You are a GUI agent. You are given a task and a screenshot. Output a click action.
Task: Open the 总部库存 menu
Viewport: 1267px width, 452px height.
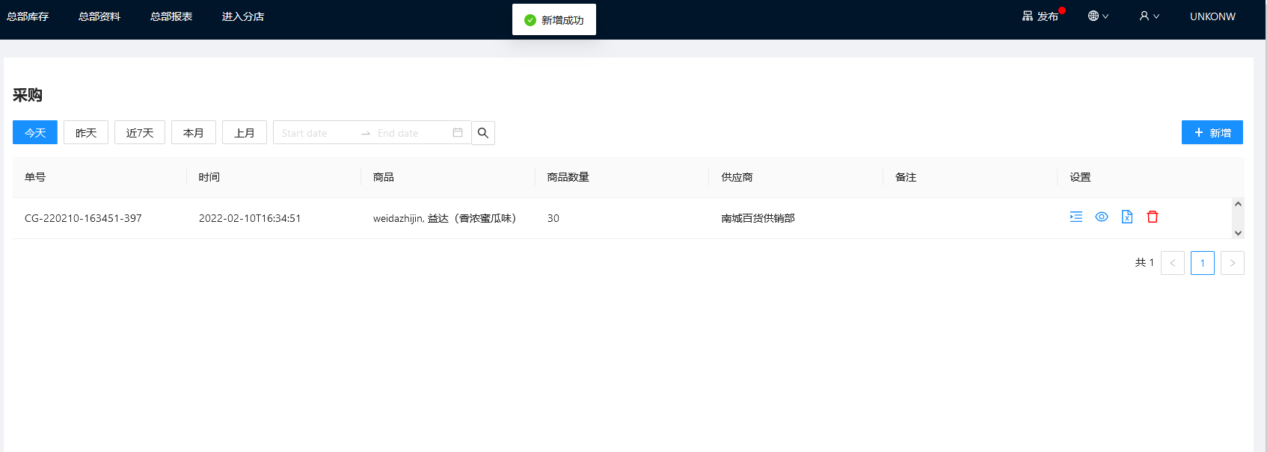pyautogui.click(x=28, y=16)
